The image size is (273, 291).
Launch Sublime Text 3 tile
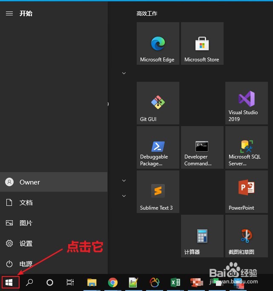click(x=158, y=192)
